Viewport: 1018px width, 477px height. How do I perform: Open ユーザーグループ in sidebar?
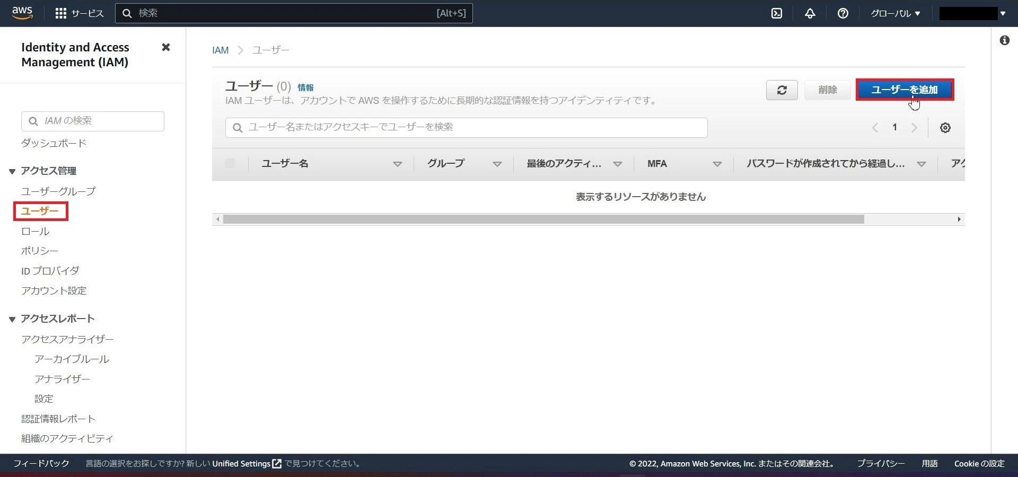(58, 191)
